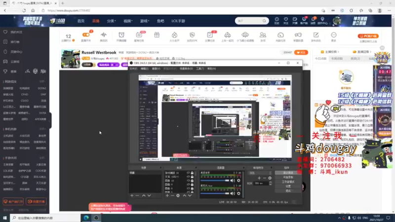This screenshot has height=222, width=395.
Task: Toggle the live stream switch in toolbar
Action: pyautogui.click(x=86, y=35)
